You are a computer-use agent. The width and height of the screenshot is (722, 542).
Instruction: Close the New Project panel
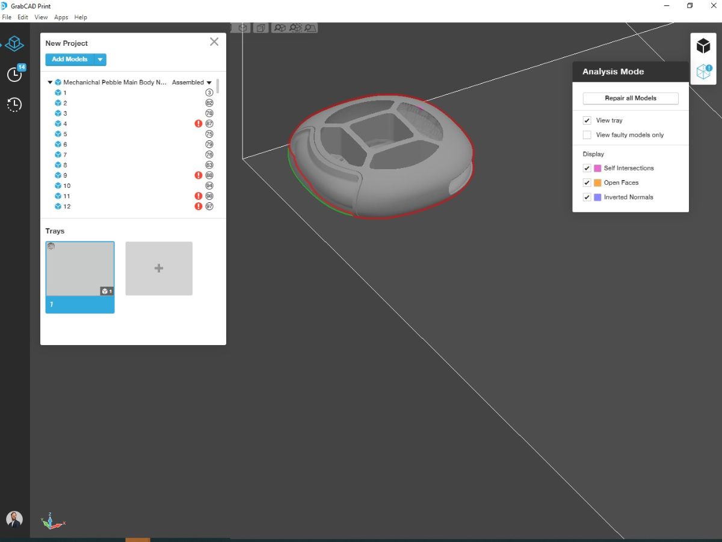214,42
